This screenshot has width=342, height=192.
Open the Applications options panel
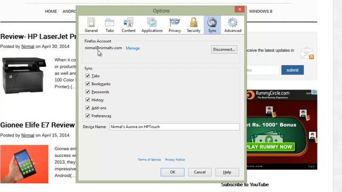(152, 25)
